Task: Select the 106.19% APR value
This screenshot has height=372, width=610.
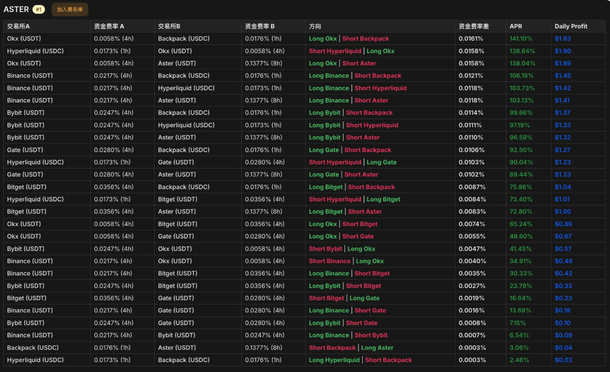Action: 522,76
